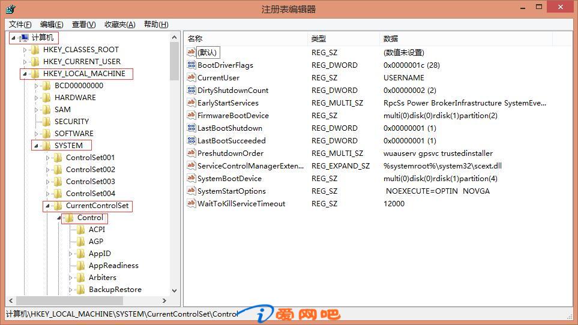
Task: Click the tree horizontal scroll left arrow
Action: coord(11,300)
